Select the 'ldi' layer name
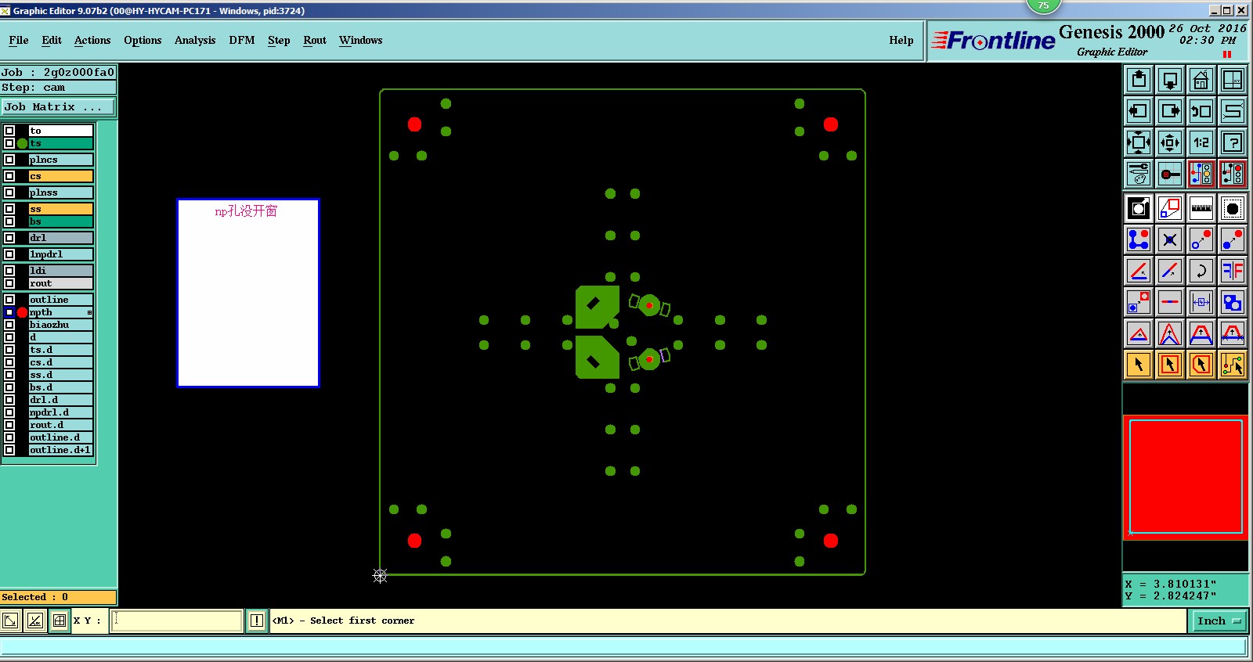 [61, 271]
